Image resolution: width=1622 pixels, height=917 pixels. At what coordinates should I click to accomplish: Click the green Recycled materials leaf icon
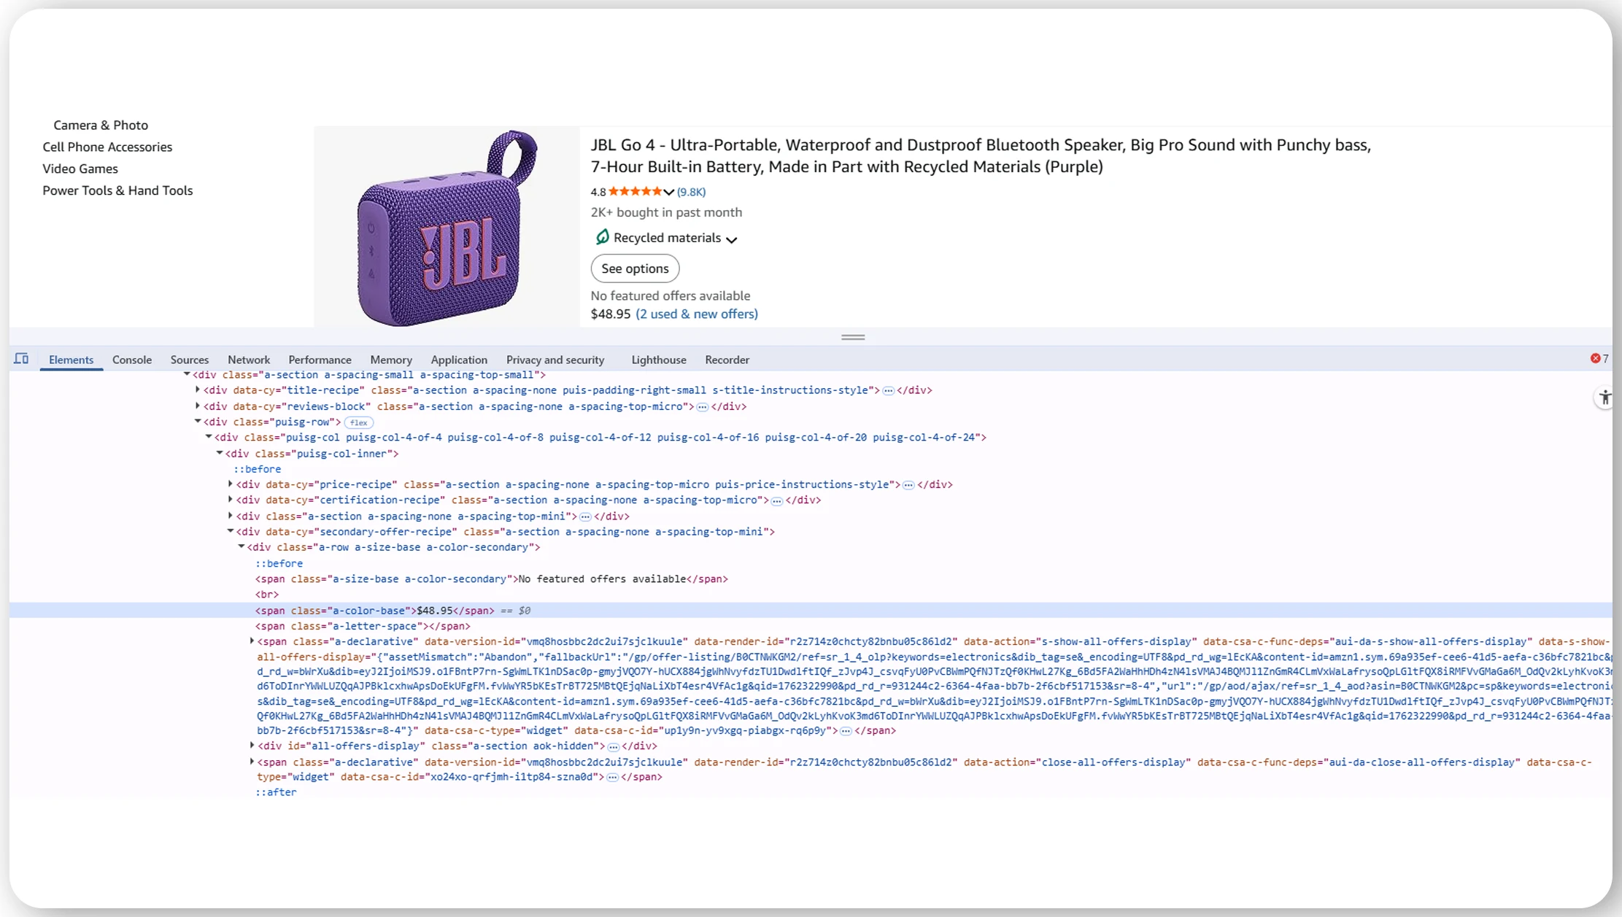(602, 237)
